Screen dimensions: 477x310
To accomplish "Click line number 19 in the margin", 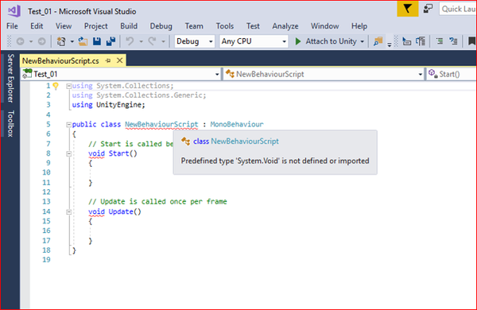I will tap(46, 260).
